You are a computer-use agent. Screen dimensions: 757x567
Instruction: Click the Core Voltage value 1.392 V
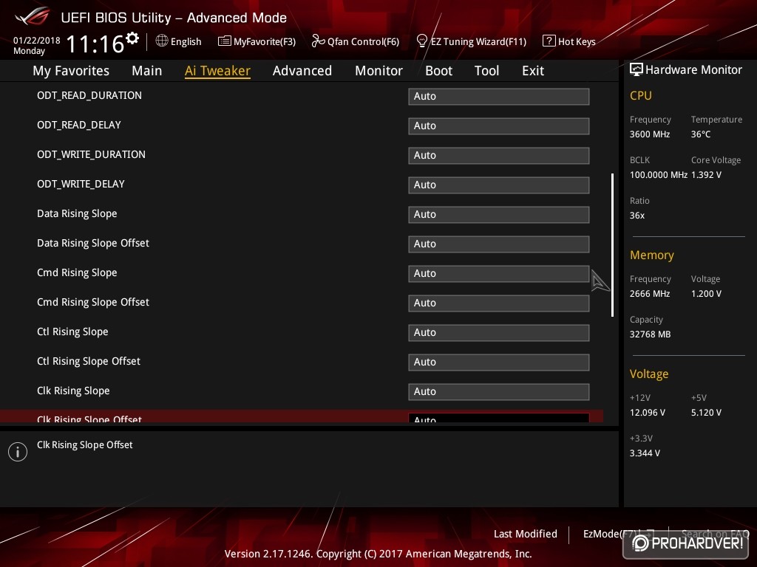point(706,174)
